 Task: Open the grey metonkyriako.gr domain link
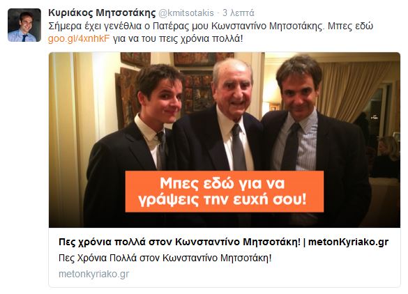[93, 274]
